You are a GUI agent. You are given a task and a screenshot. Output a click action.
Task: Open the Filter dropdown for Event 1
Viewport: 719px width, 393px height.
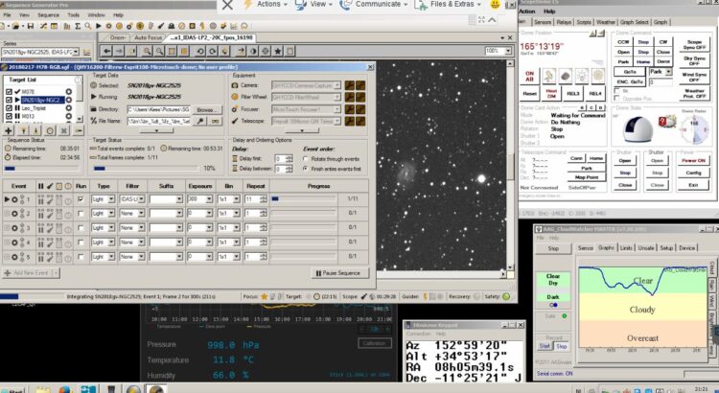point(142,199)
